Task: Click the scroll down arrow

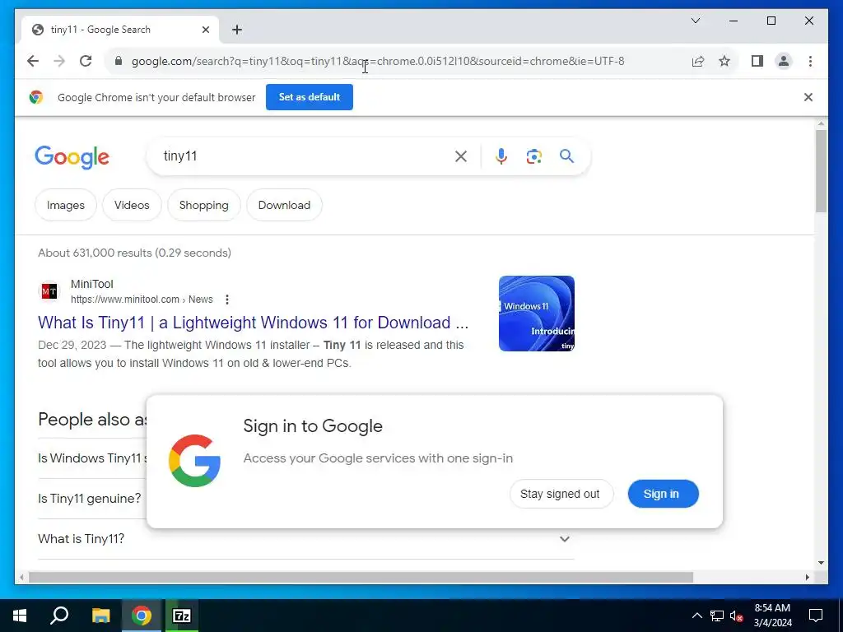Action: coord(821,563)
